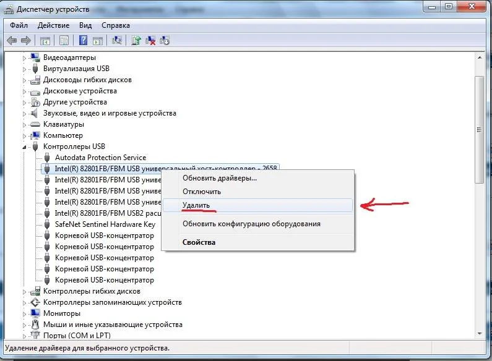This screenshot has width=492, height=361.
Task: Click the vertical scrollbar thumb
Action: click(480, 130)
